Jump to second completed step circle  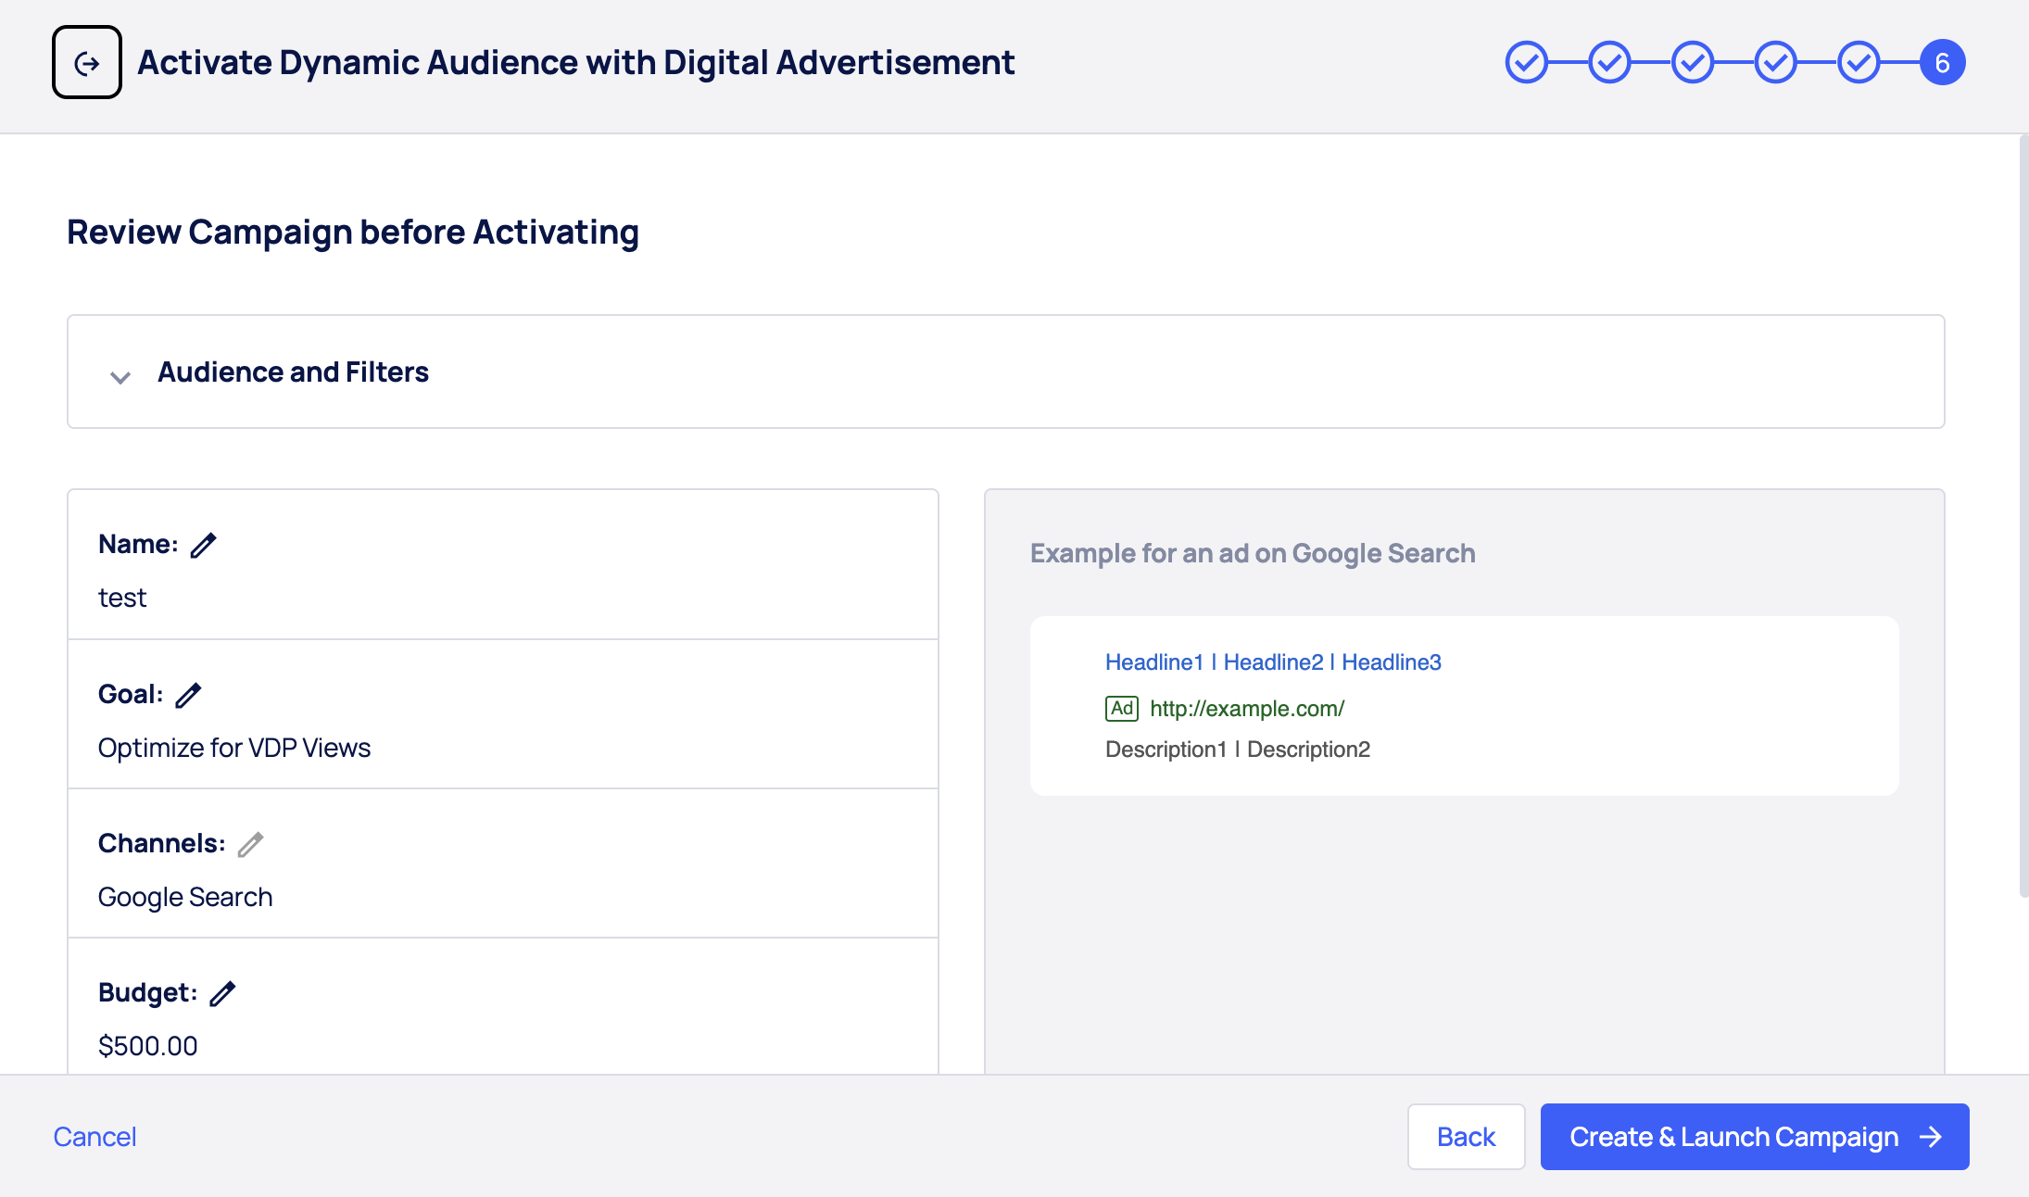pos(1609,62)
